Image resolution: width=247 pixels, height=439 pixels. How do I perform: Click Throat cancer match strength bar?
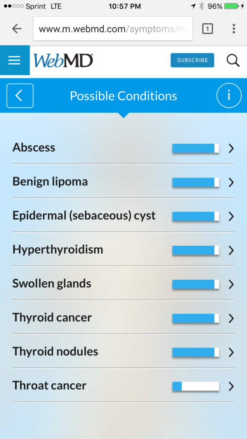(x=196, y=386)
